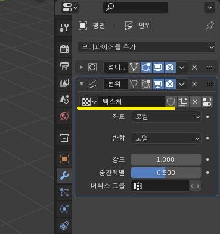
Task: Open the Collection properties tab
Action: (x=64, y=138)
